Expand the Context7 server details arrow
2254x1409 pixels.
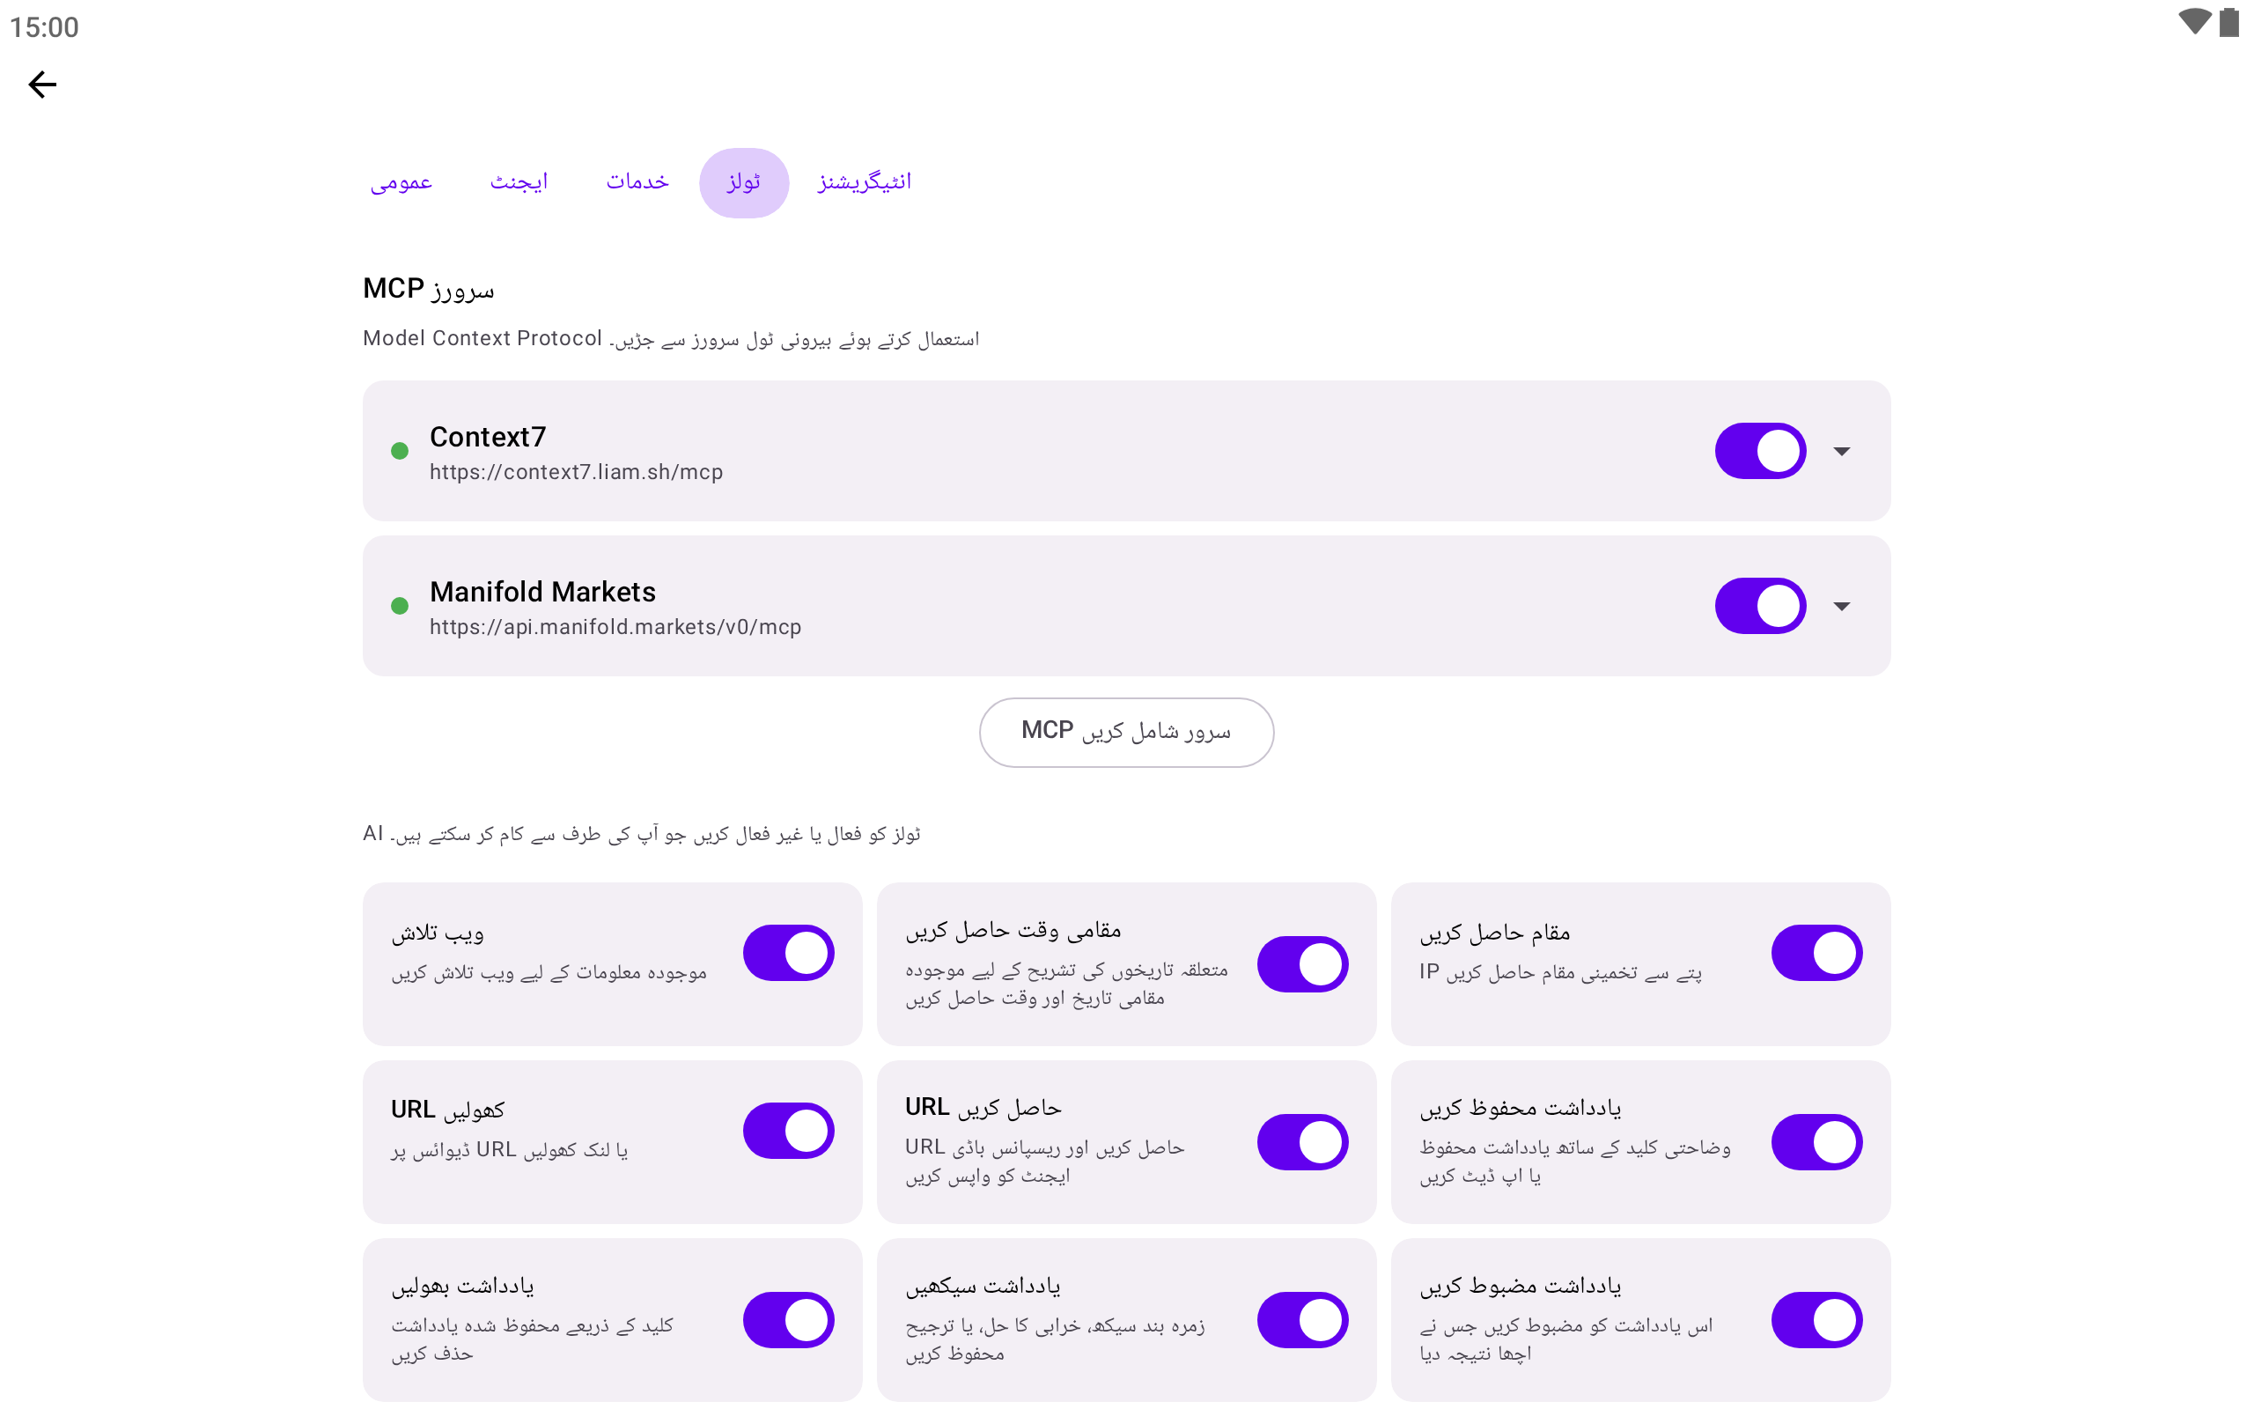(x=1841, y=451)
